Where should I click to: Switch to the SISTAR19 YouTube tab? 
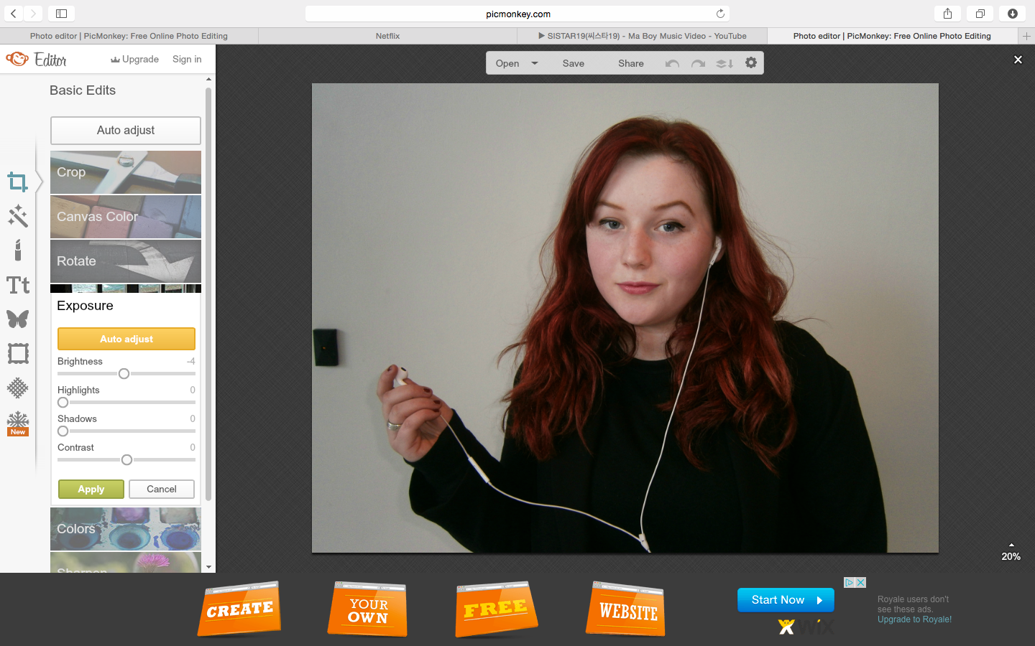coord(643,36)
